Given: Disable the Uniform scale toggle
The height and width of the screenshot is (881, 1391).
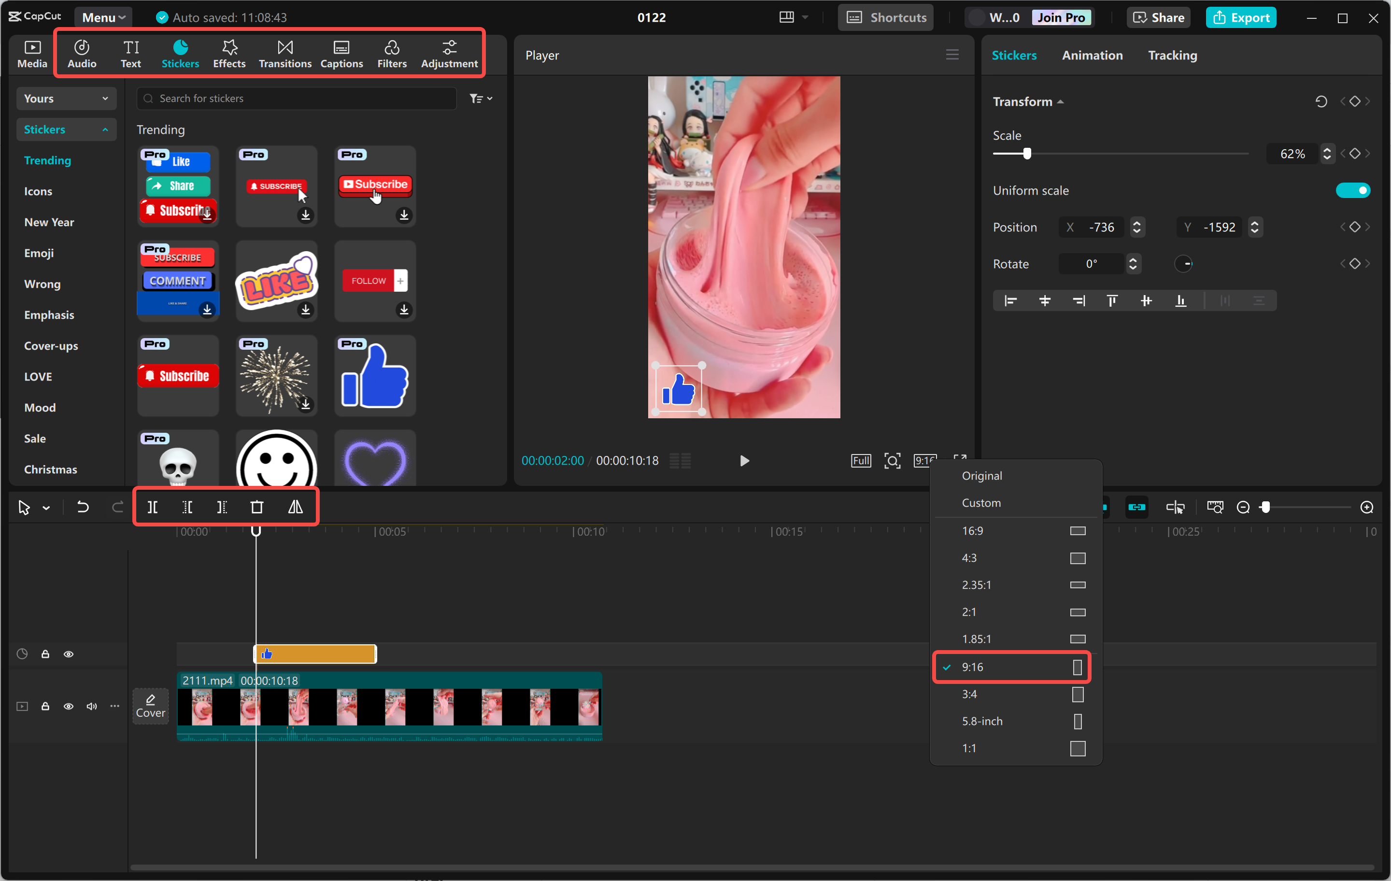Looking at the screenshot, I should coord(1353,190).
